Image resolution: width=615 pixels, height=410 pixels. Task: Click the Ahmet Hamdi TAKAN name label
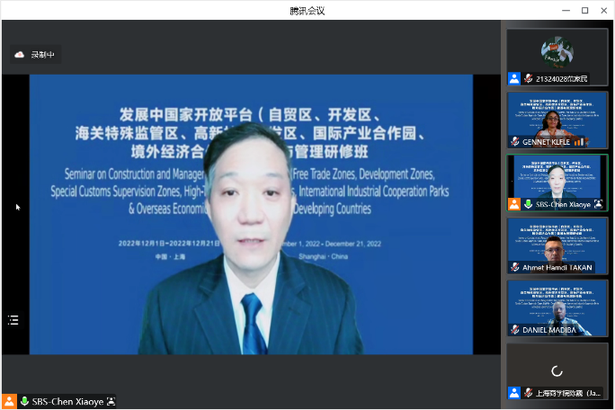pos(557,268)
